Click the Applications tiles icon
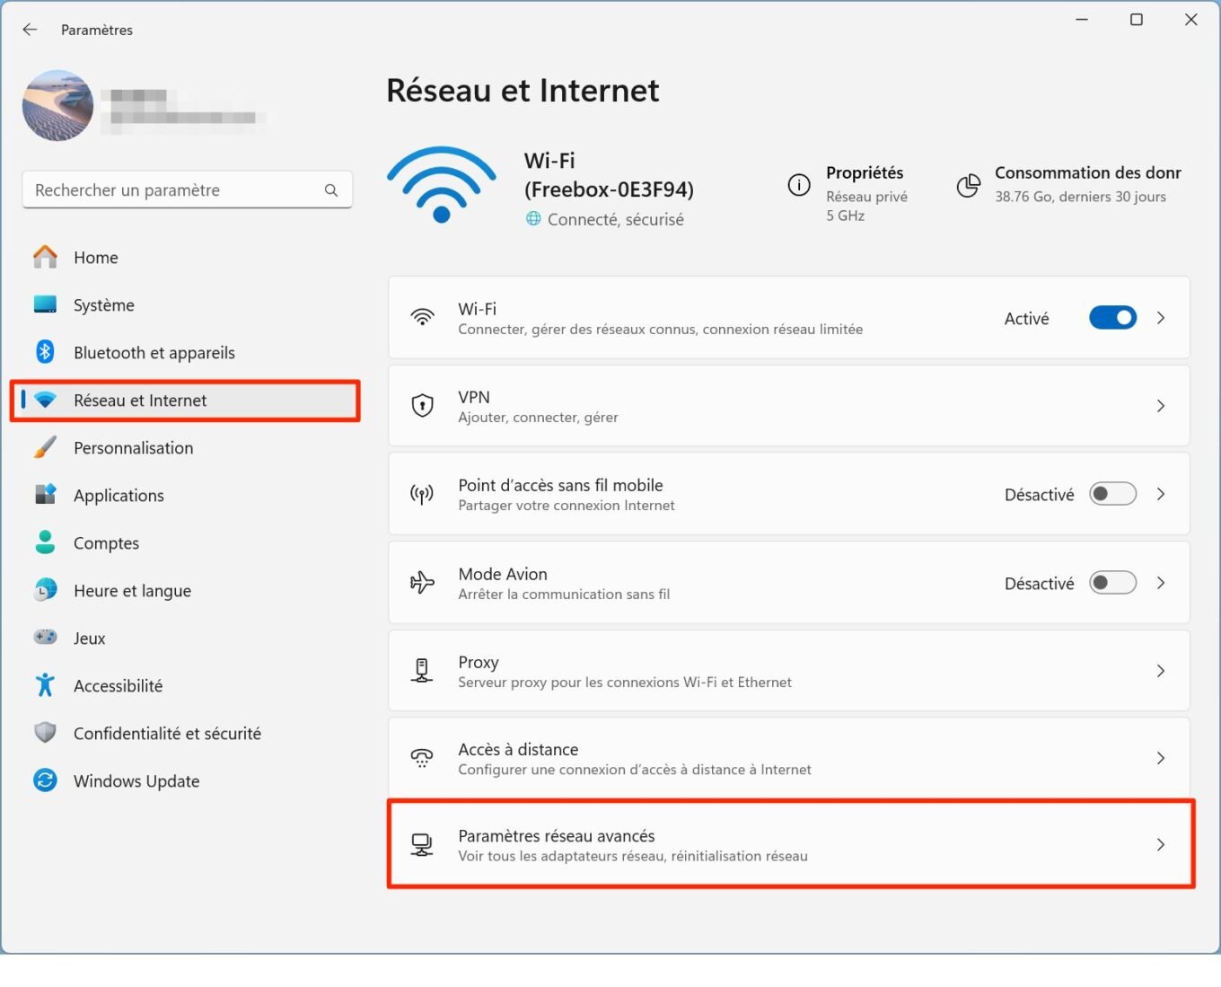Image resolution: width=1221 pixels, height=987 pixels. click(45, 495)
